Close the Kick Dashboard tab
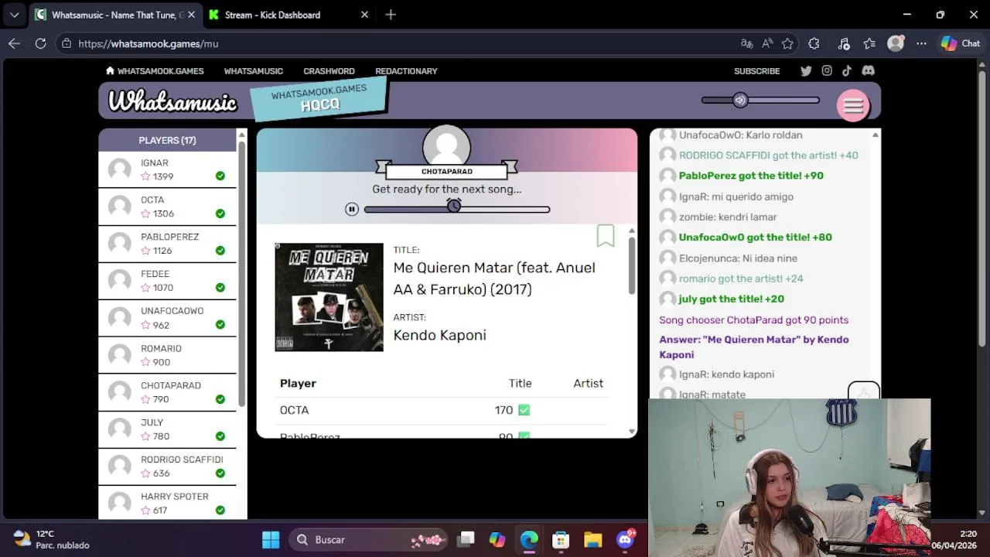The height and width of the screenshot is (557, 990). coord(364,15)
